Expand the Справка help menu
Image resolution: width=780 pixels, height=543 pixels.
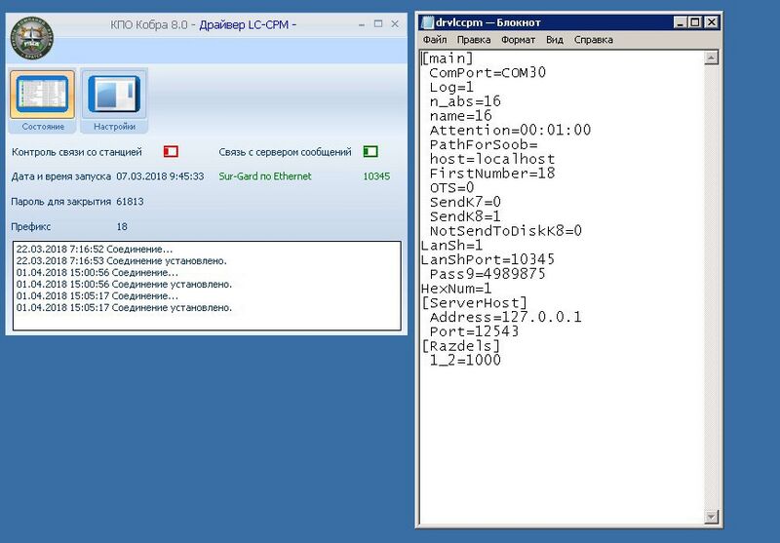(x=593, y=40)
